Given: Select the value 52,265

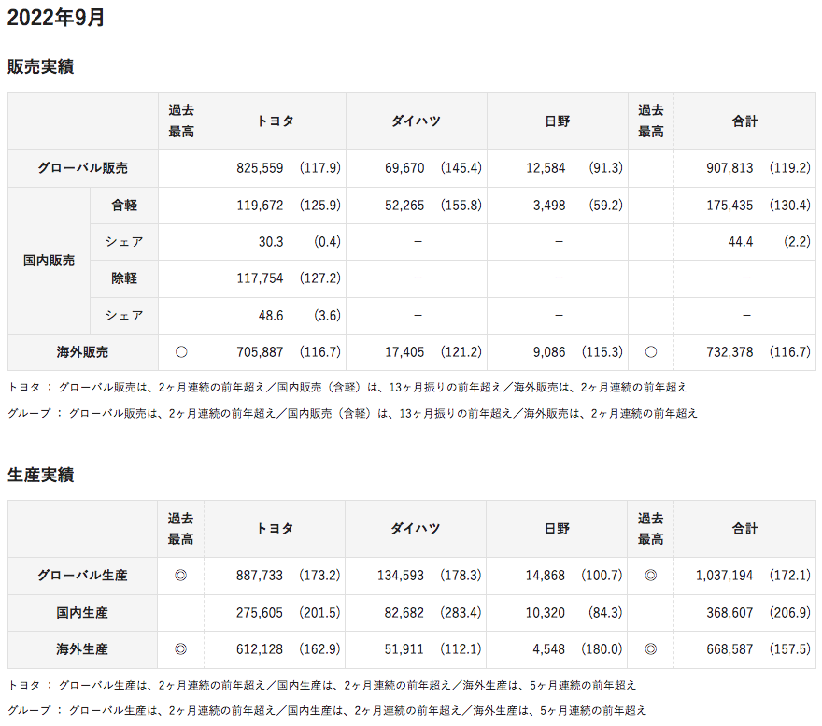Looking at the screenshot, I should pos(404,206).
